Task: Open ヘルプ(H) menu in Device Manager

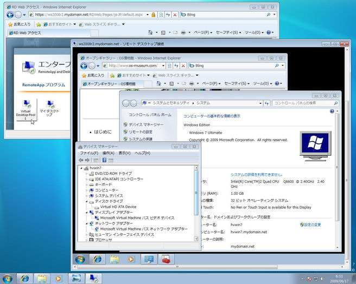Action: (142, 153)
